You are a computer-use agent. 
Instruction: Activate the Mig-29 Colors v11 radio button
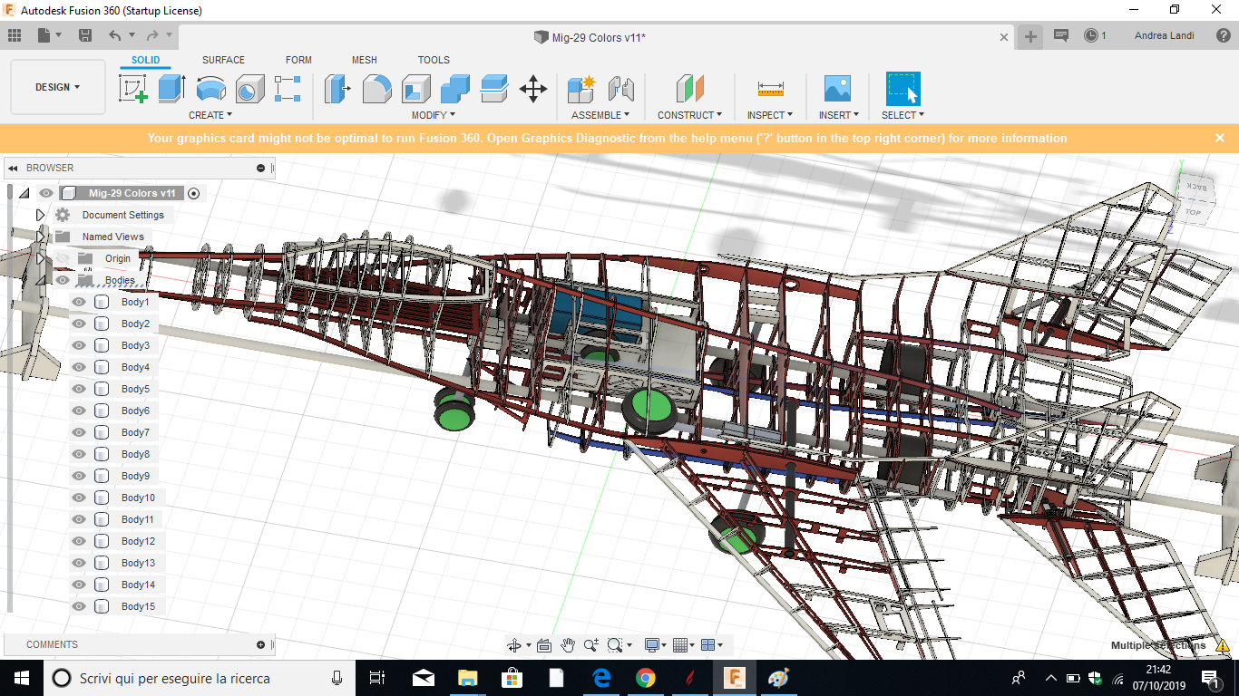[193, 193]
